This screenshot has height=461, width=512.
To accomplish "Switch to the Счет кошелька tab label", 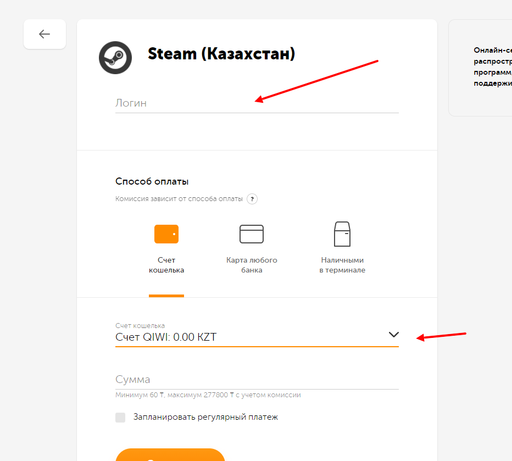I will click(x=166, y=265).
